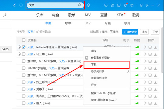The height and width of the screenshot is (109, 164).
Task: Open the mail messages icon
Action: point(119,5)
